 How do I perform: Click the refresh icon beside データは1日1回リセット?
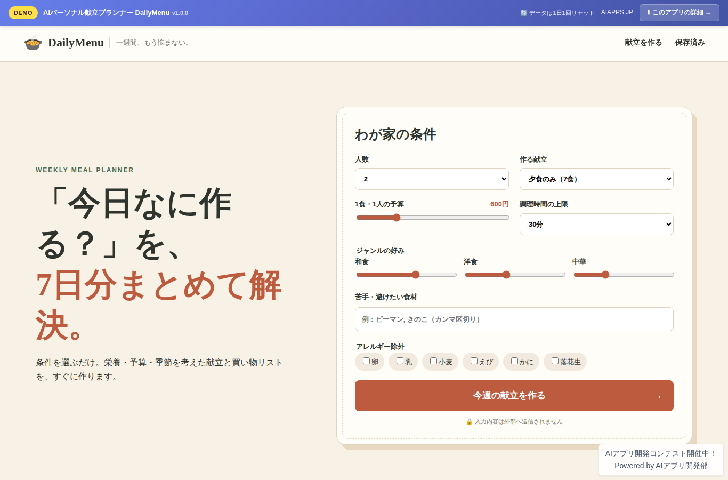pyautogui.click(x=523, y=13)
